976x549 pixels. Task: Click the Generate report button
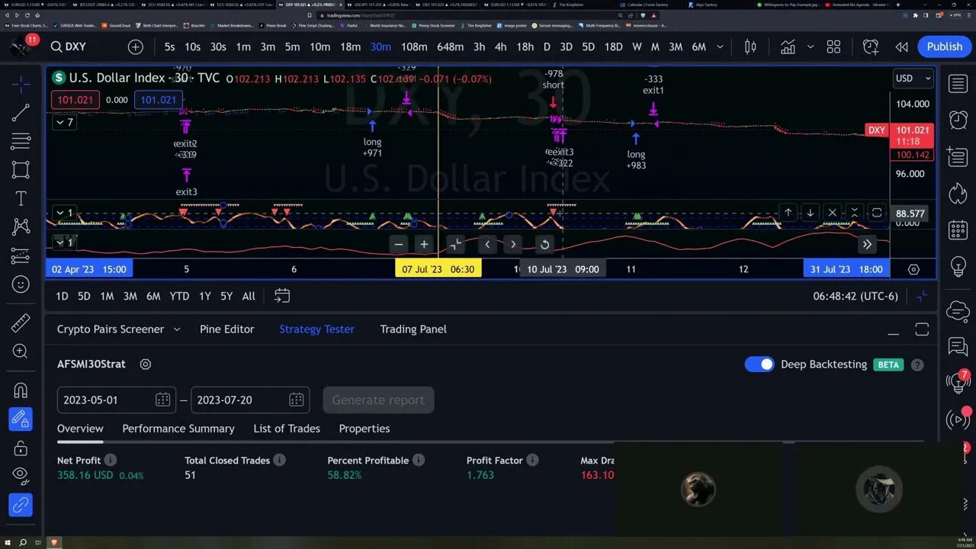[378, 400]
